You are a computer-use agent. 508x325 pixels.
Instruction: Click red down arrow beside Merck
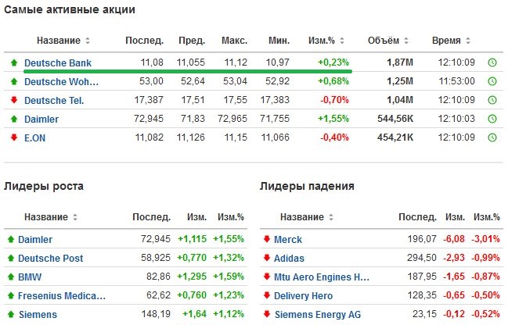coord(267,239)
